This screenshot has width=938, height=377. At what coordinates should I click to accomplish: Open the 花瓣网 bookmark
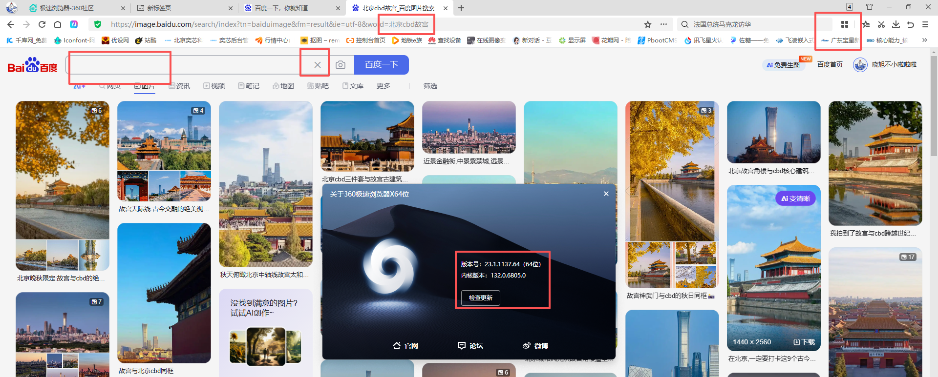(x=611, y=40)
